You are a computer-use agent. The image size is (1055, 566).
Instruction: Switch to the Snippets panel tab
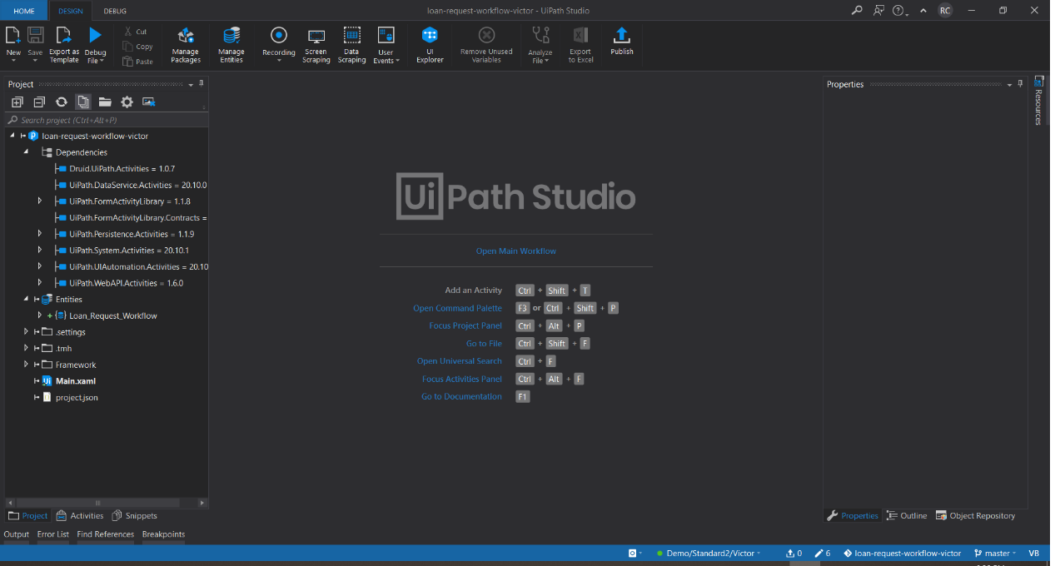(x=135, y=516)
